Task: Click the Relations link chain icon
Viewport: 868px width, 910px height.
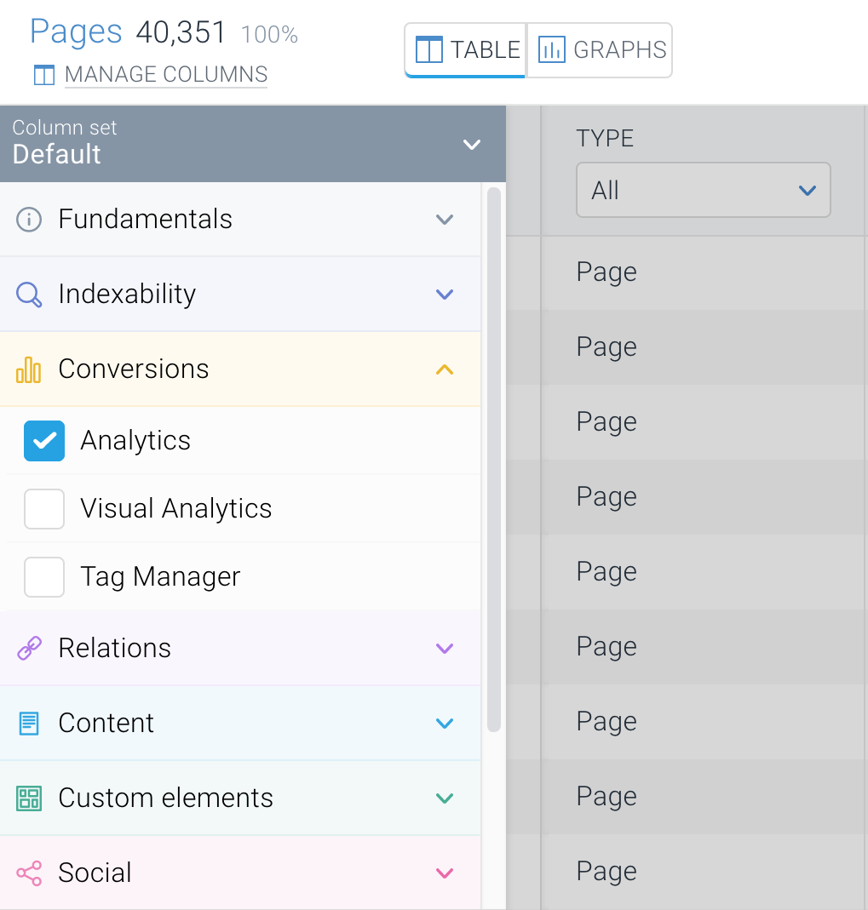Action: (29, 649)
